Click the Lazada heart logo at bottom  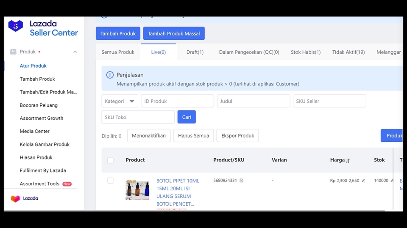click(x=15, y=198)
